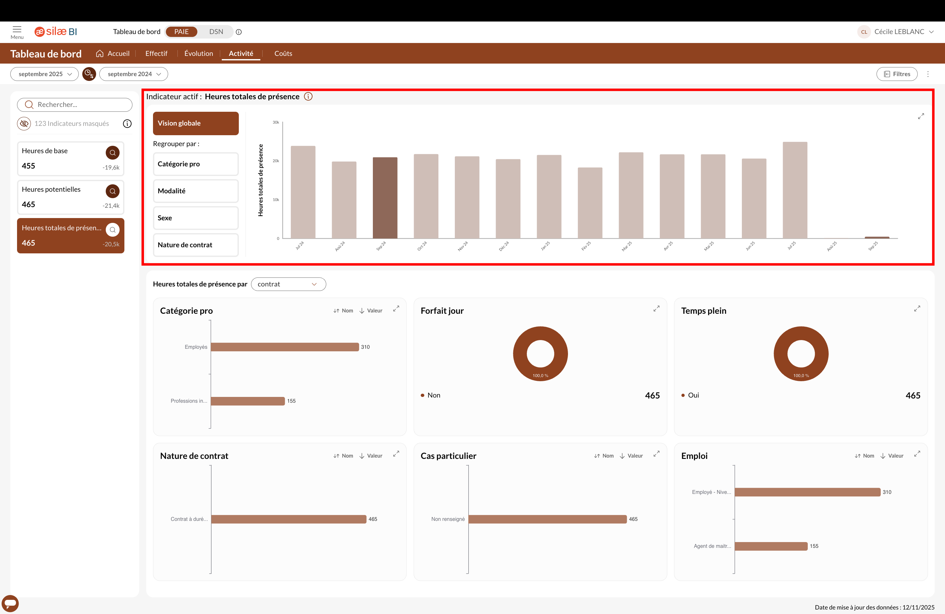This screenshot has width=945, height=614.
Task: Expand the Forfait jour chart
Action: pos(656,309)
